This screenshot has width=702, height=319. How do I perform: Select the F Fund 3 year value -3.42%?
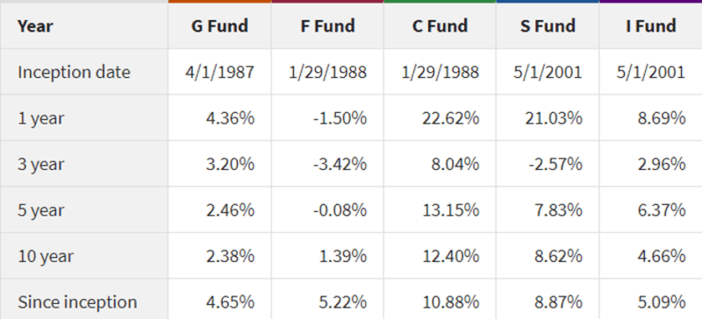(340, 164)
